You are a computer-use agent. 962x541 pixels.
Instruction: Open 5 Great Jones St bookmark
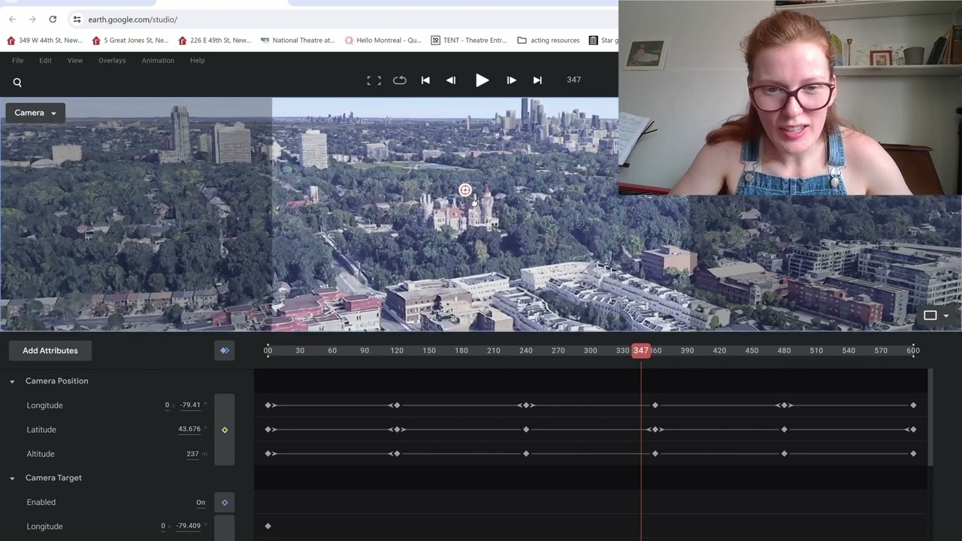tap(130, 40)
